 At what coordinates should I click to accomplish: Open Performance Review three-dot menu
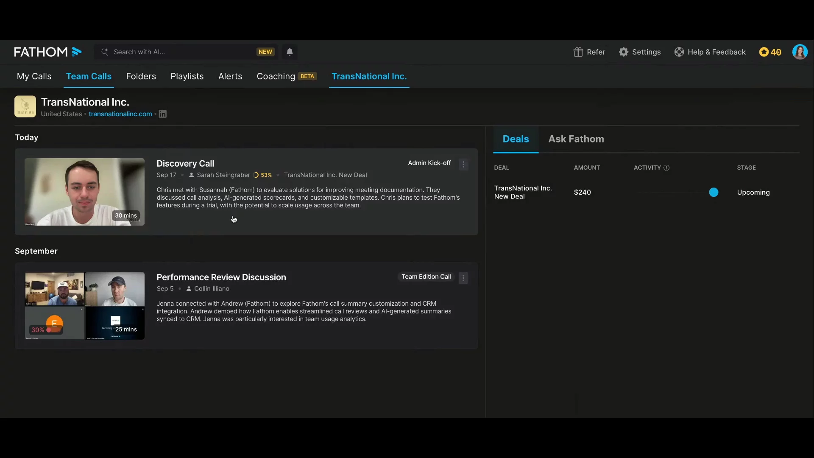(463, 278)
